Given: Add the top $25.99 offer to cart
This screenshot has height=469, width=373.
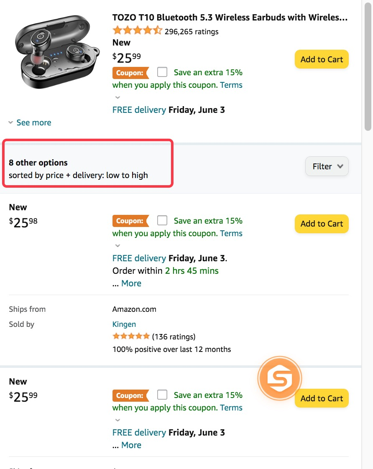Looking at the screenshot, I should click(x=321, y=59).
